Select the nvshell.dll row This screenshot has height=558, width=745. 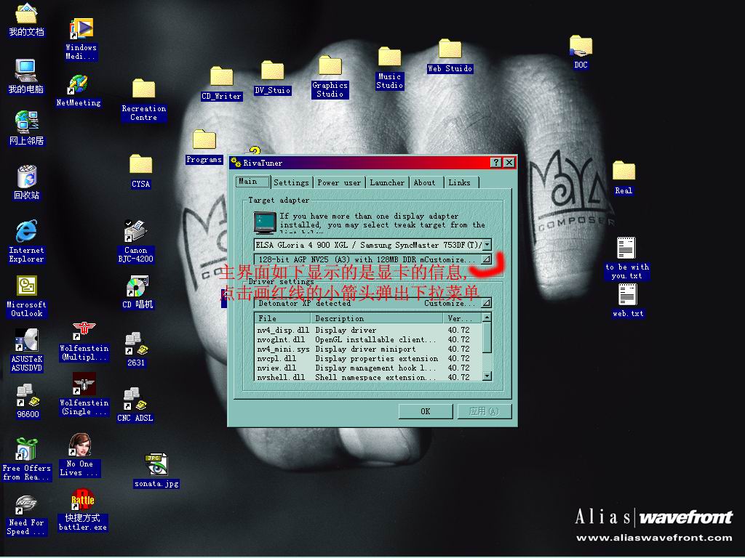click(x=368, y=377)
